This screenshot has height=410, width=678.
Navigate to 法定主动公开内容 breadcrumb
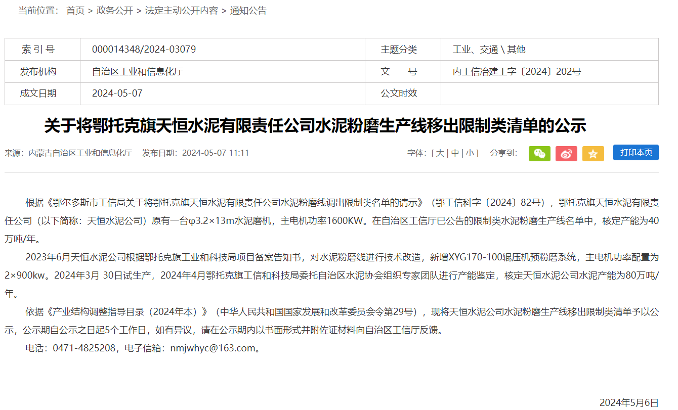pyautogui.click(x=182, y=11)
